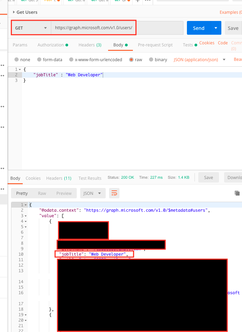Select the binary body type
This screenshot has height=332, width=242.
(x=158, y=59)
